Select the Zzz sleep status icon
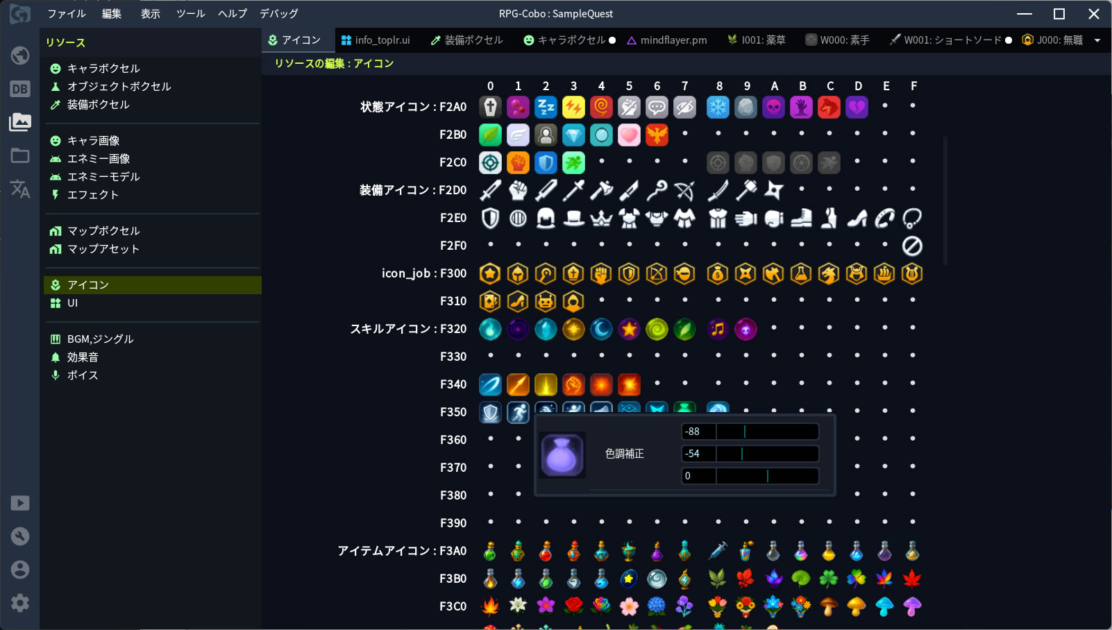This screenshot has width=1112, height=630. pos(546,107)
